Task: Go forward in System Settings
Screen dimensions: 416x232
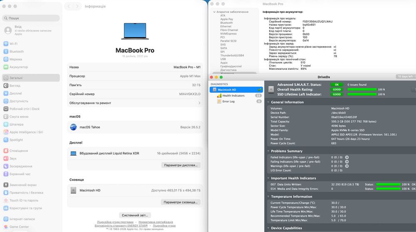Action: tap(77, 6)
